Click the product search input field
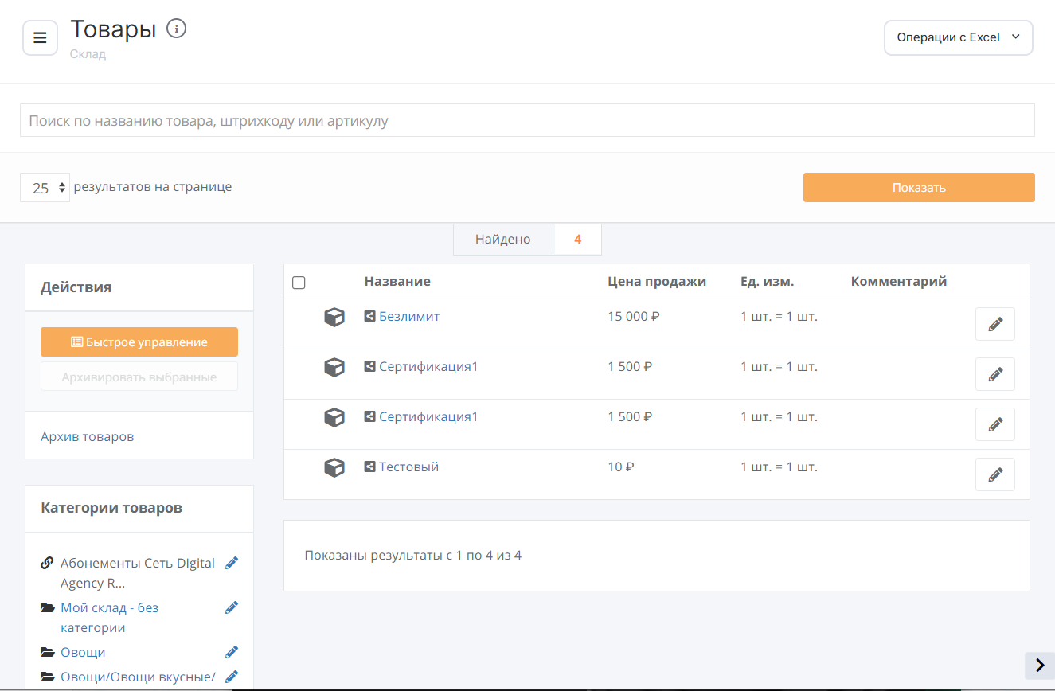Screen dimensions: 1055x691 (x=527, y=120)
